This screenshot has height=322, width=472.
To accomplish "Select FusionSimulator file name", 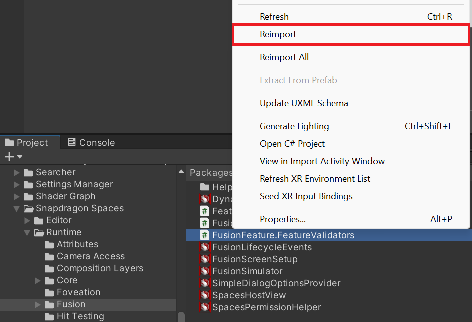I will (247, 271).
